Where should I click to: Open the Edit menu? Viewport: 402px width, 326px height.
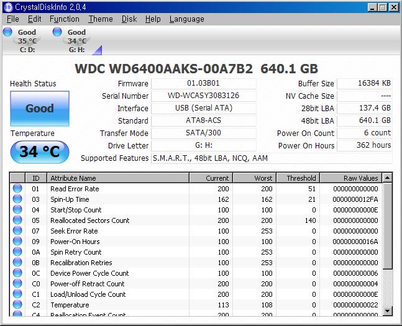[x=34, y=19]
